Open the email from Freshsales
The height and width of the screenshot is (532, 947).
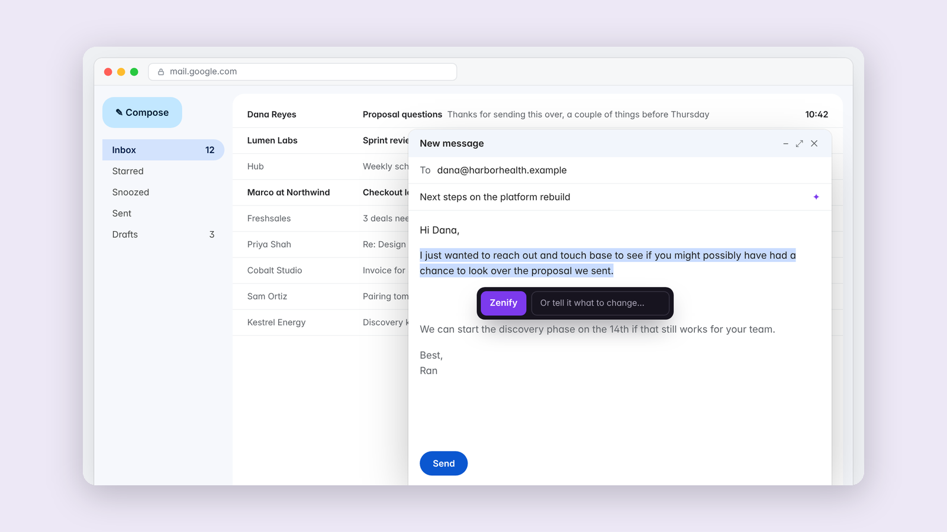320,218
